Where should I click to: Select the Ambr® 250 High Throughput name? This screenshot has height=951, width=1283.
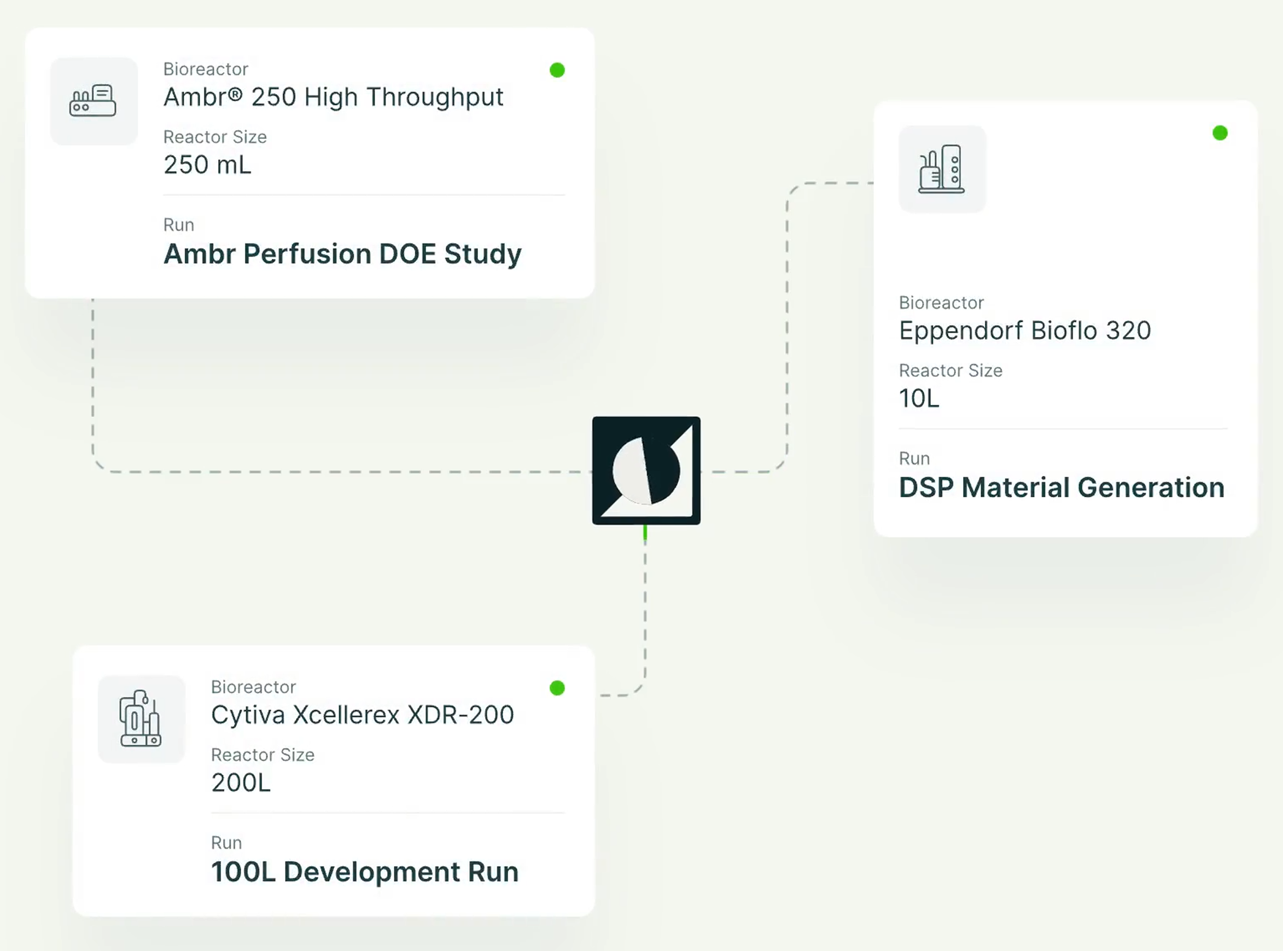(x=333, y=97)
